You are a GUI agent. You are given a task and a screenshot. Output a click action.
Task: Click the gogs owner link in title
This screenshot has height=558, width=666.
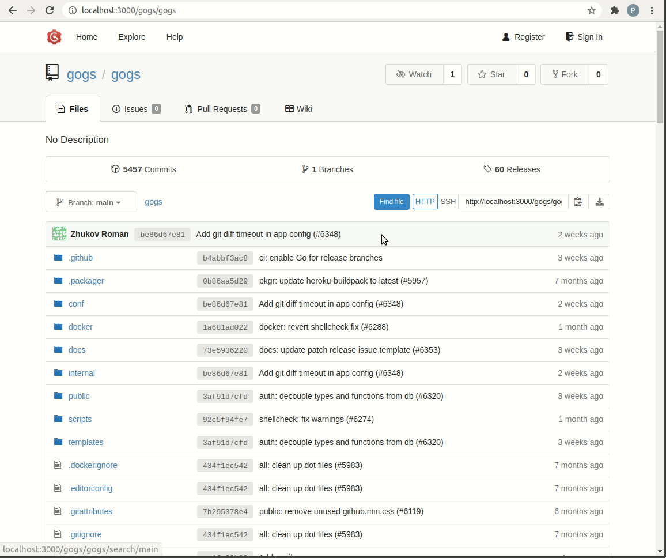click(81, 74)
